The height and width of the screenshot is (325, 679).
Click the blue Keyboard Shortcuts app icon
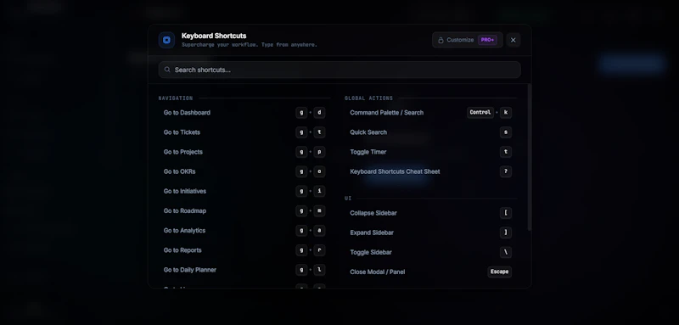(x=166, y=40)
